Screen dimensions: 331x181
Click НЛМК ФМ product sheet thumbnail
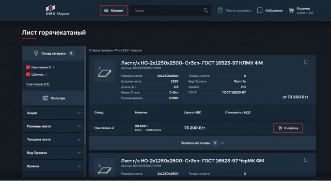[x=105, y=71]
